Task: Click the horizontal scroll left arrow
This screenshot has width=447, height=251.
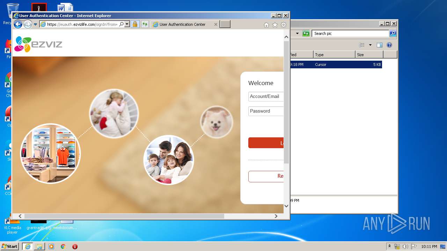Action: [20, 216]
